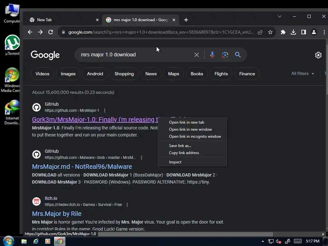Click the horizontal scrollbar thumb

click(185, 234)
